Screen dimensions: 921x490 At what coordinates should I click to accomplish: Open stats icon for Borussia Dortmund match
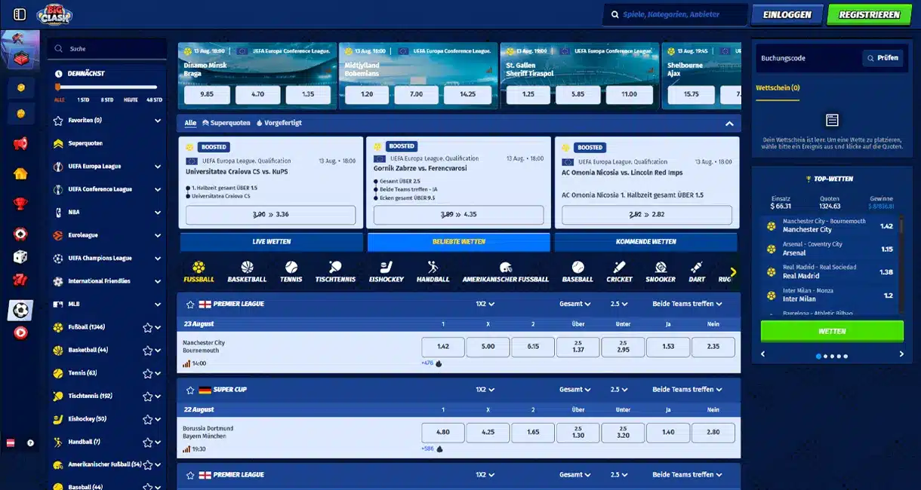(x=186, y=449)
